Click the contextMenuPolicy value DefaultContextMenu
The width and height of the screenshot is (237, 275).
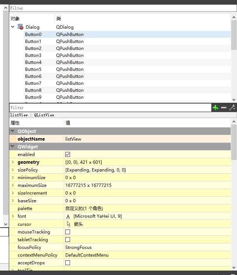(x=87, y=255)
